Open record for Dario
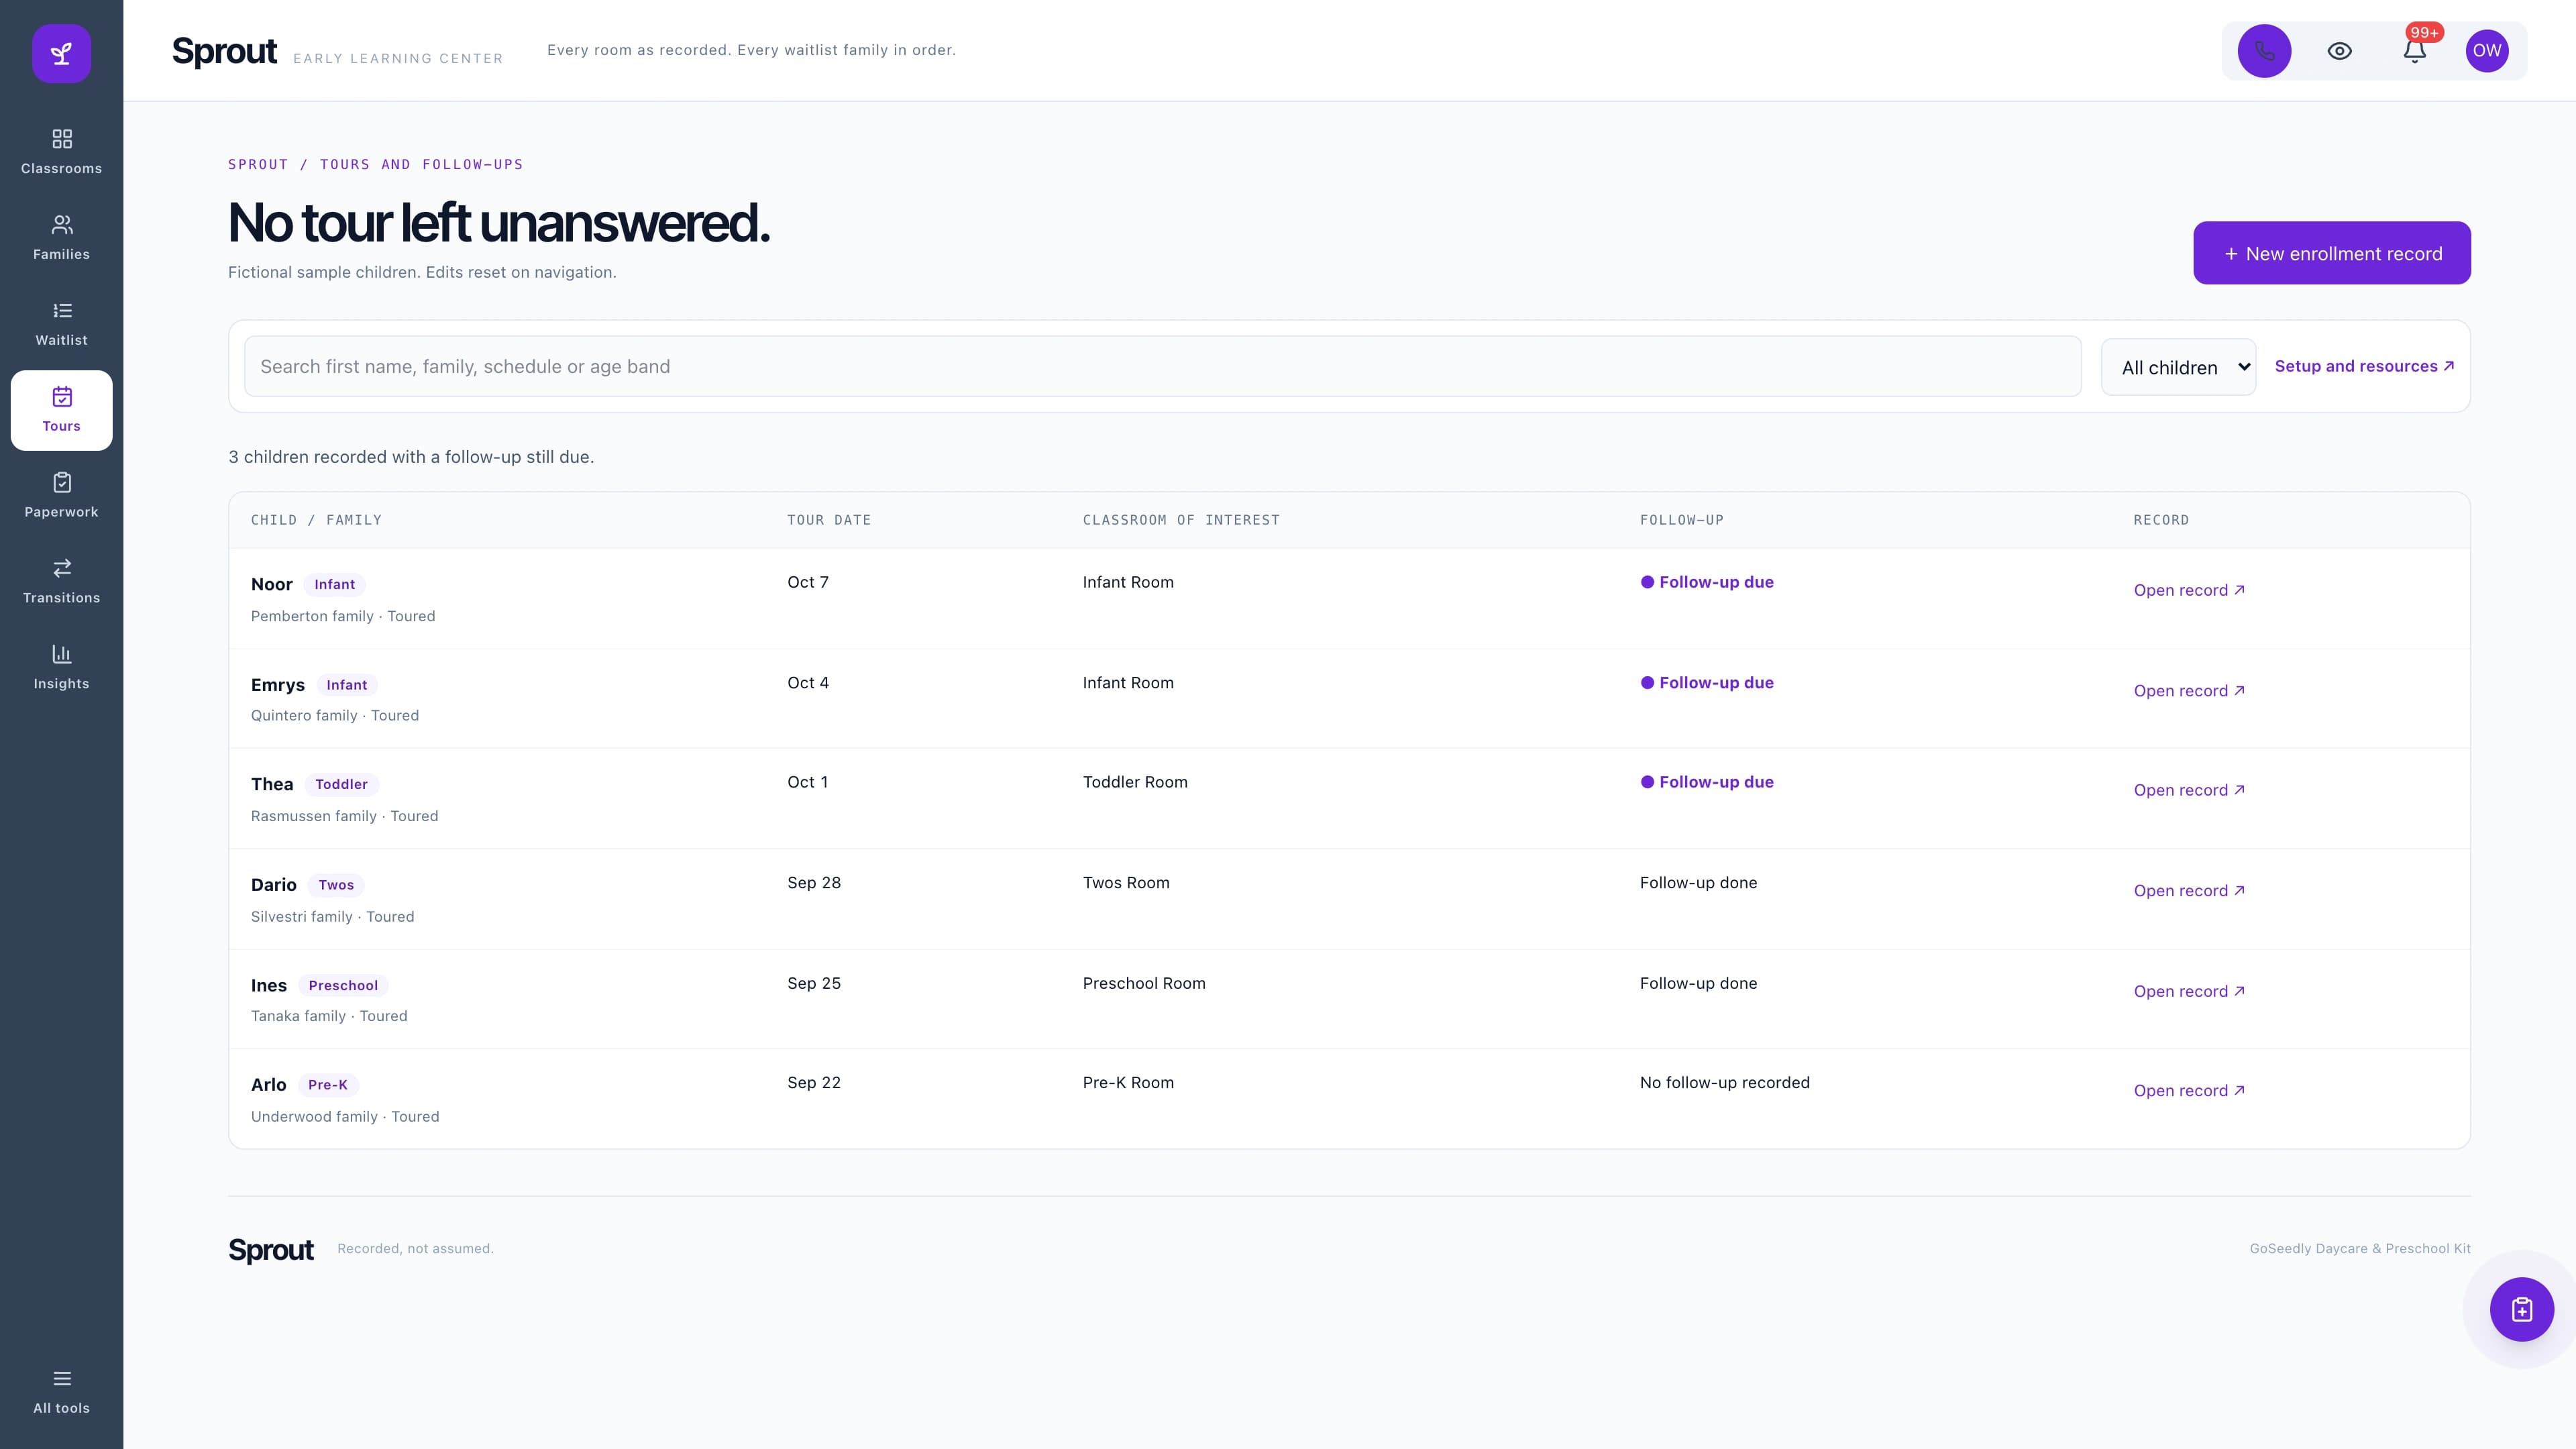The height and width of the screenshot is (1449, 2576). click(x=2189, y=891)
